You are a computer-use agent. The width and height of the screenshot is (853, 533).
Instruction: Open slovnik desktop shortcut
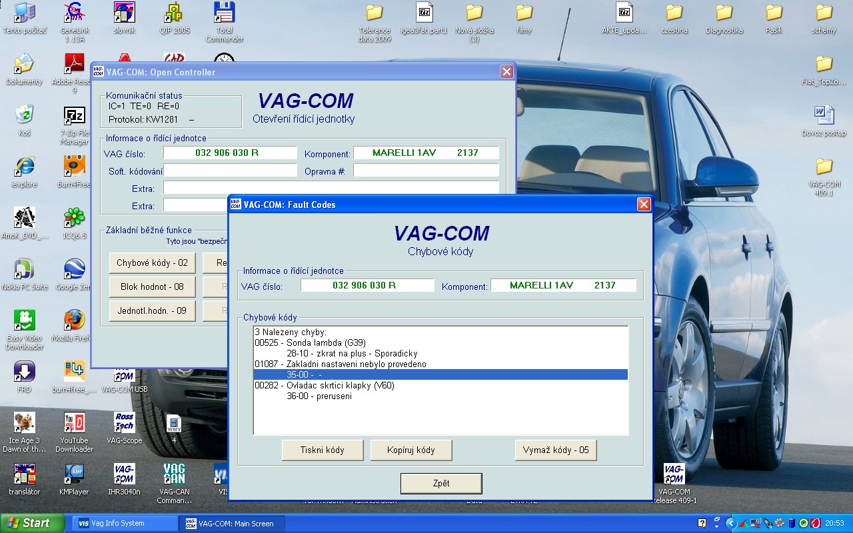pyautogui.click(x=124, y=17)
